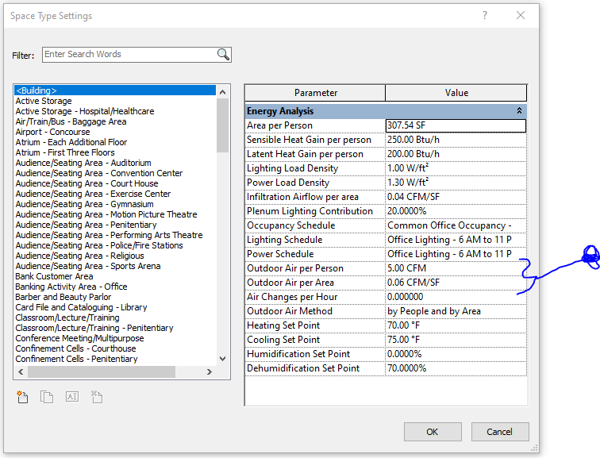600x458 pixels.
Task: Click Power Load Density value 1.30 W/ft²
Action: click(456, 183)
